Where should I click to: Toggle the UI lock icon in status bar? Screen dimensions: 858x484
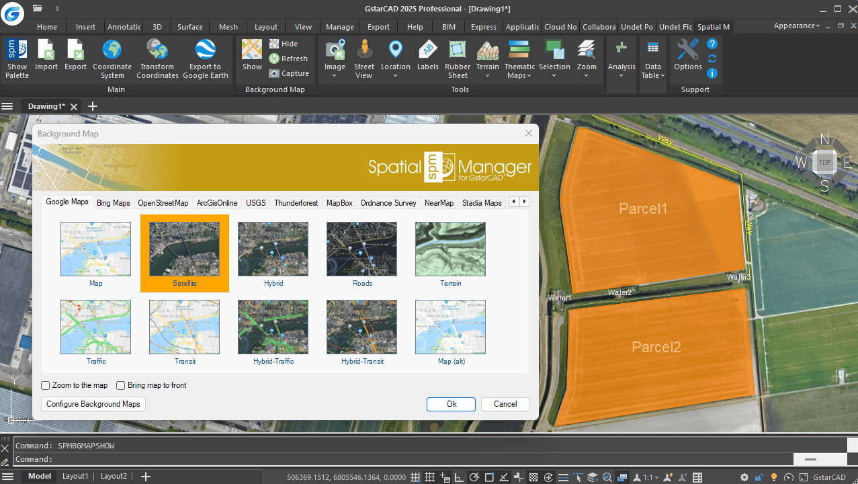[759, 477]
